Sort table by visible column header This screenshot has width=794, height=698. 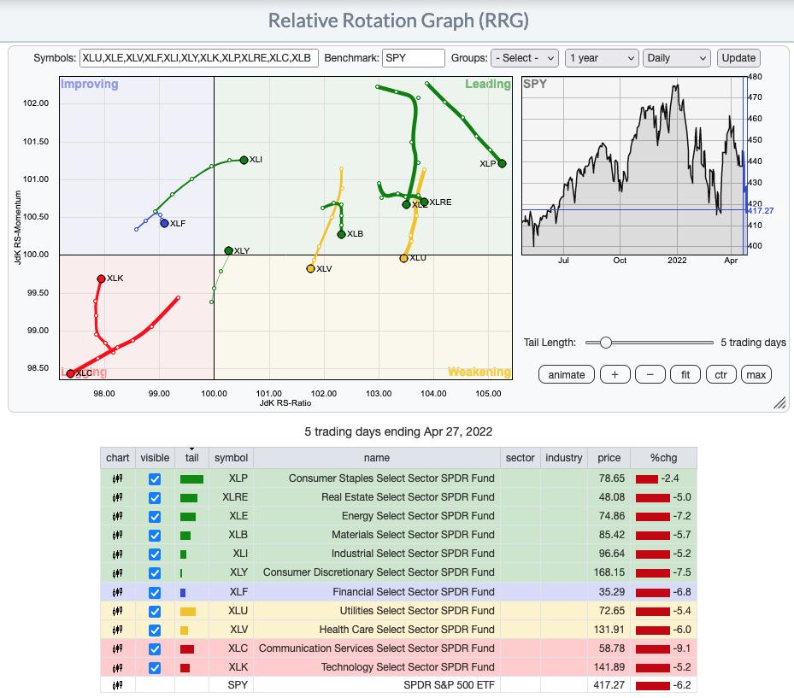155,458
